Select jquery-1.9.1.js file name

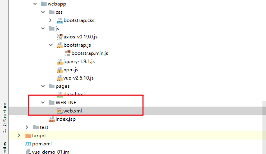tap(79, 62)
